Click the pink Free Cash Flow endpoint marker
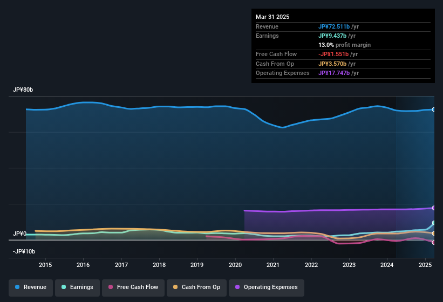443x302 pixels. pos(434,243)
